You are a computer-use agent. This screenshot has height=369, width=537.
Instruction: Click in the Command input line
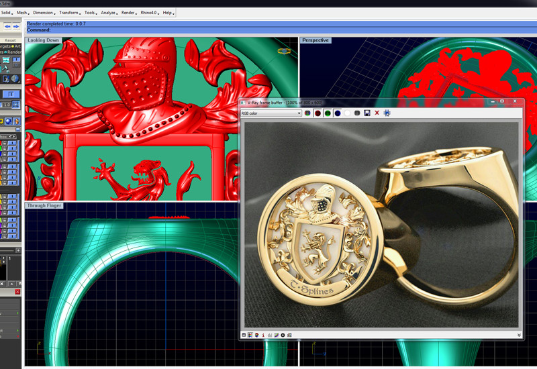tap(268, 30)
